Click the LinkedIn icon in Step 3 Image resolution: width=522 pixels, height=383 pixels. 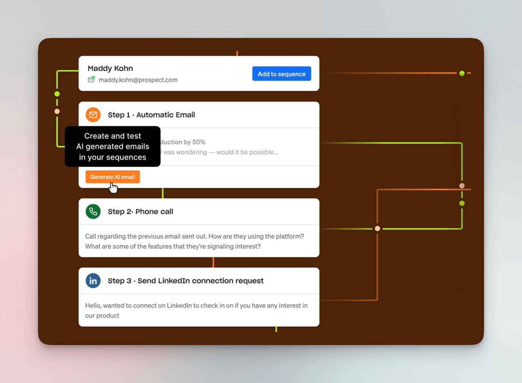[x=93, y=280]
